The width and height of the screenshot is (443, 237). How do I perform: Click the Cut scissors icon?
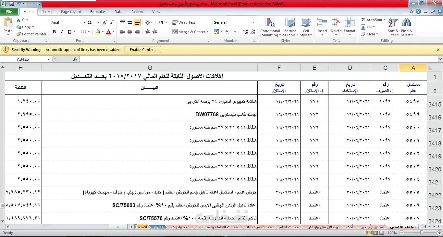18,20
